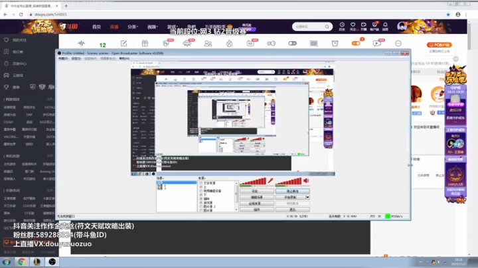Open the gift box icon in Douyu toolbar
478x268 pixels.
coord(145,43)
